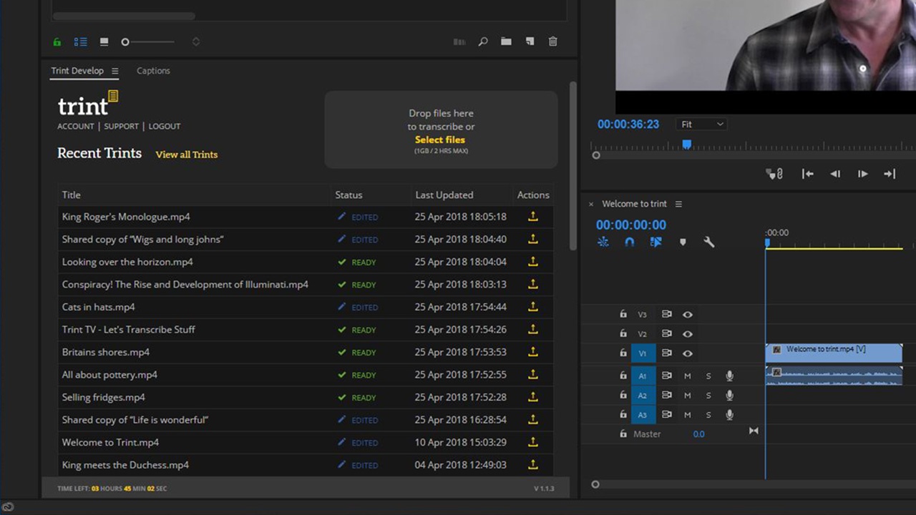Switch project panel to icon view
This screenshot has height=515, width=916.
[x=104, y=42]
